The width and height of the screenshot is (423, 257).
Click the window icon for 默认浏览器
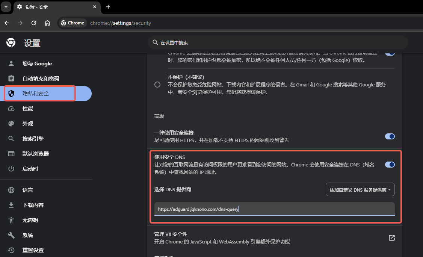[x=11, y=154]
